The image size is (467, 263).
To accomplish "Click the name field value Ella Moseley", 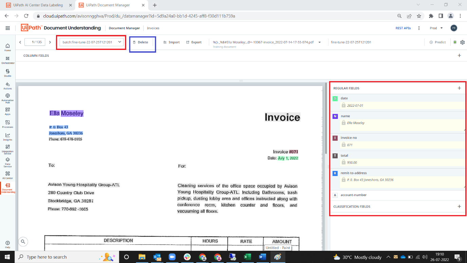I will tap(356, 123).
